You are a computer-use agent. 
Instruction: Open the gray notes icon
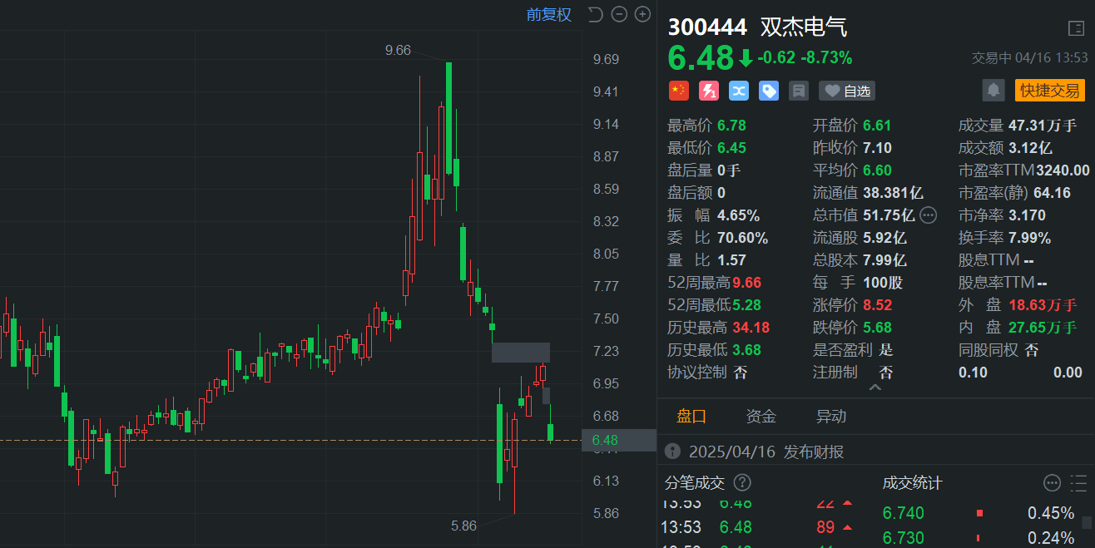[799, 91]
